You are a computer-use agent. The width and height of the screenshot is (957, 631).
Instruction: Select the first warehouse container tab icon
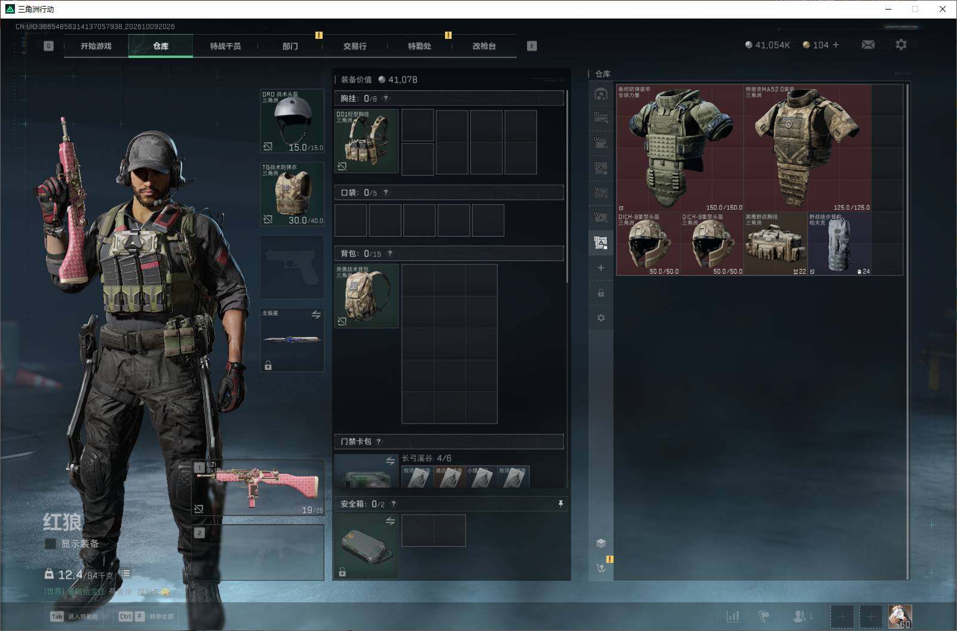click(601, 94)
